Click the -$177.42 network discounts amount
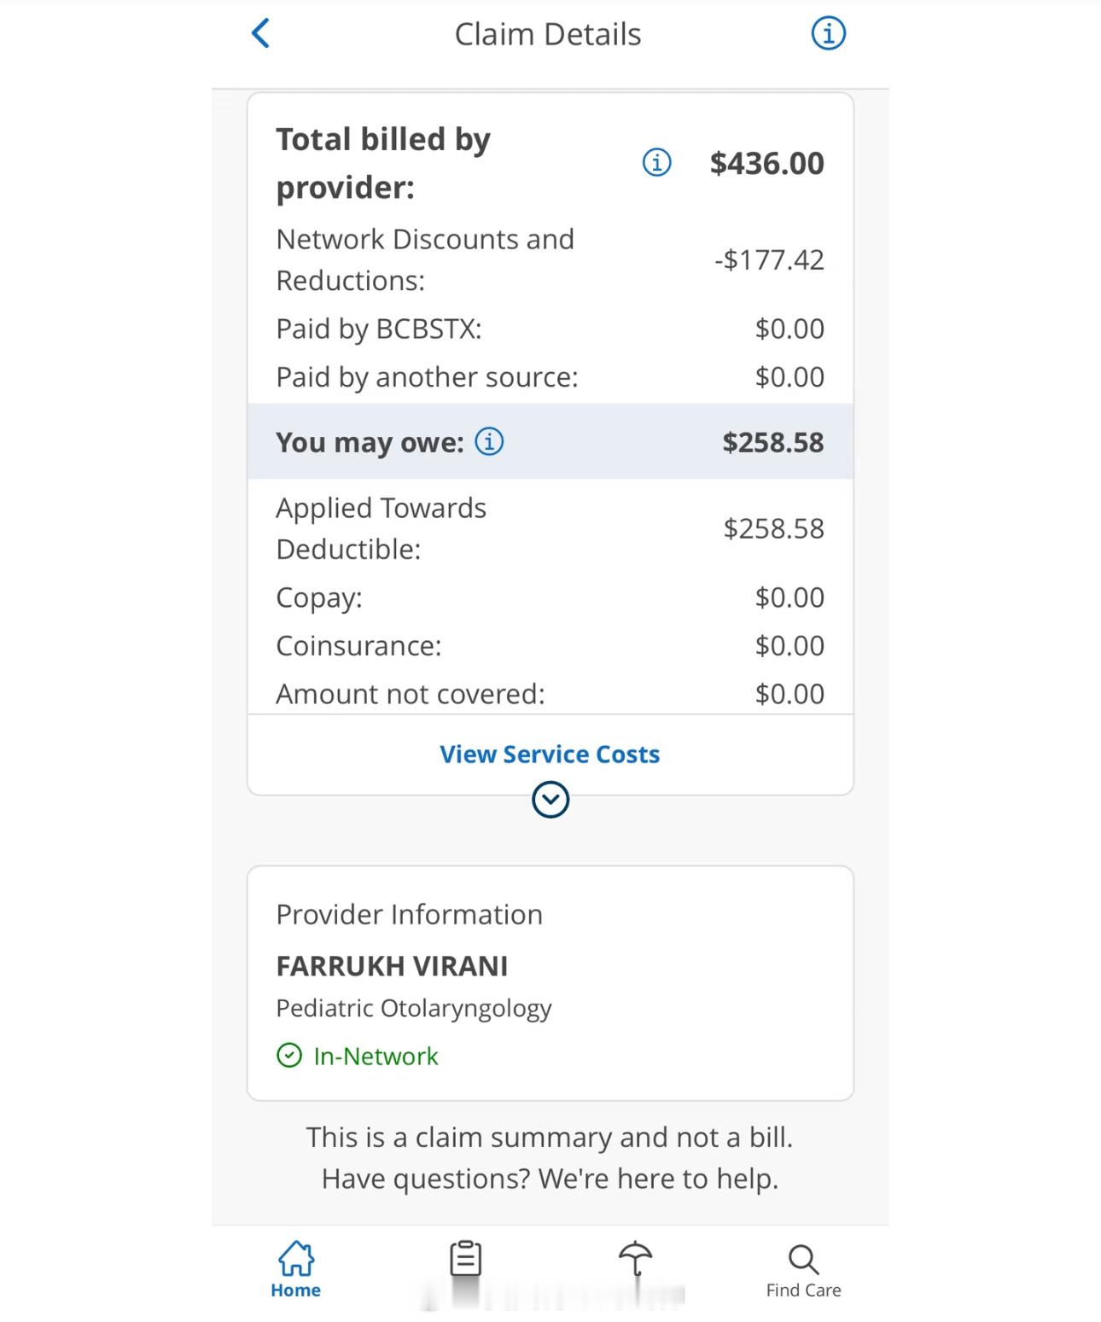 click(769, 259)
